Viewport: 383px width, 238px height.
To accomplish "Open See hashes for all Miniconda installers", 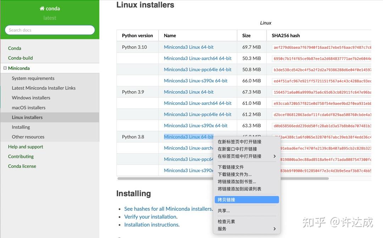I will [168, 209].
